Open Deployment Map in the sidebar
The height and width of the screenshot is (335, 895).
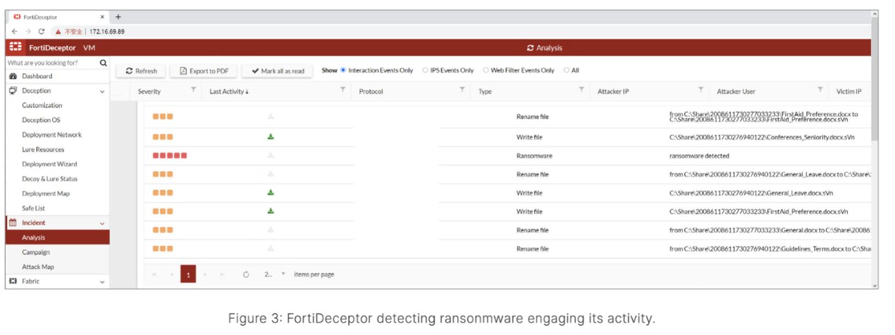[x=45, y=194]
